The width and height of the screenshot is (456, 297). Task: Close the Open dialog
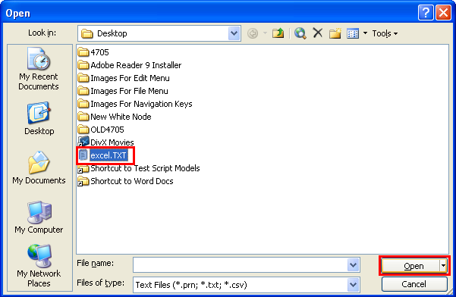coord(443,13)
